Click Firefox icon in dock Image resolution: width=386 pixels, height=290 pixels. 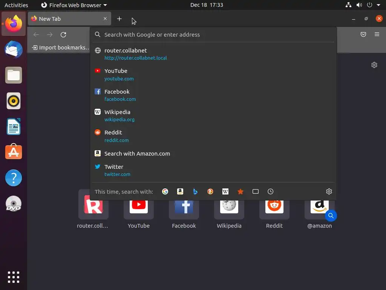pos(14,24)
